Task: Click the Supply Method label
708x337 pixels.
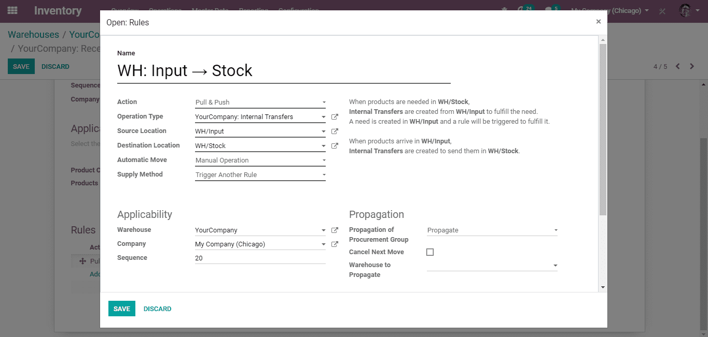Action: [x=140, y=174]
